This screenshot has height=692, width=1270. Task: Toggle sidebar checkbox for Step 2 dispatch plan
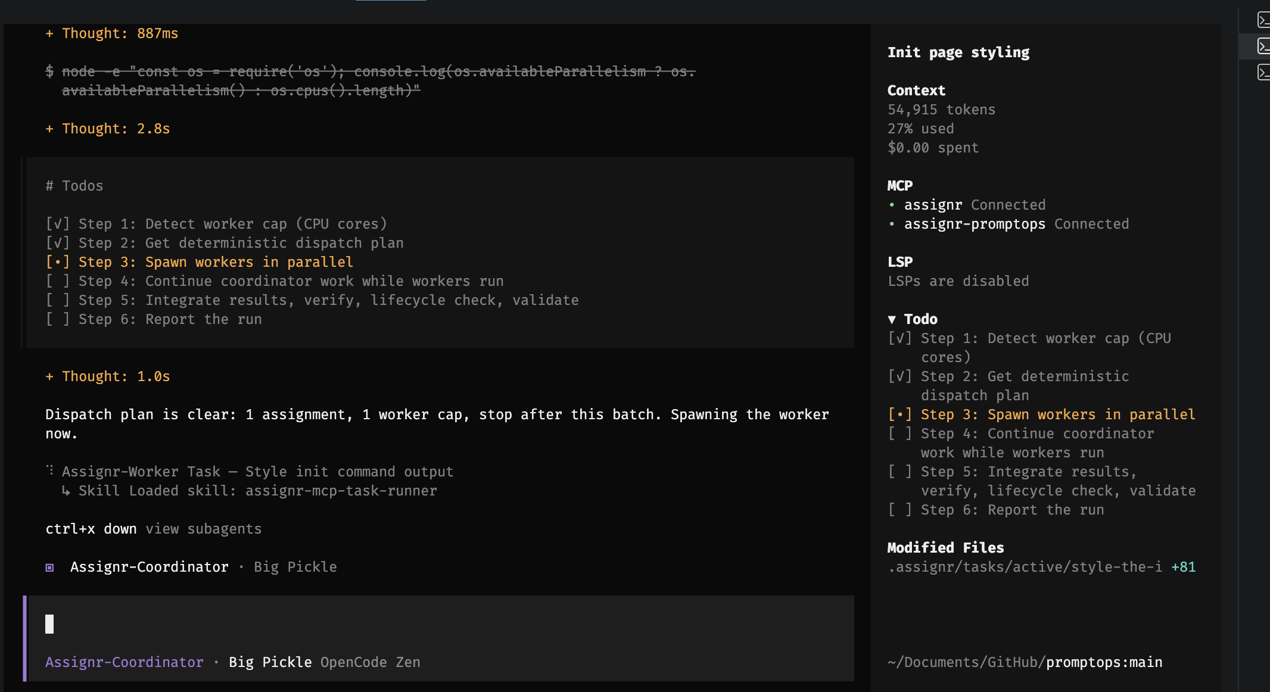tap(899, 376)
